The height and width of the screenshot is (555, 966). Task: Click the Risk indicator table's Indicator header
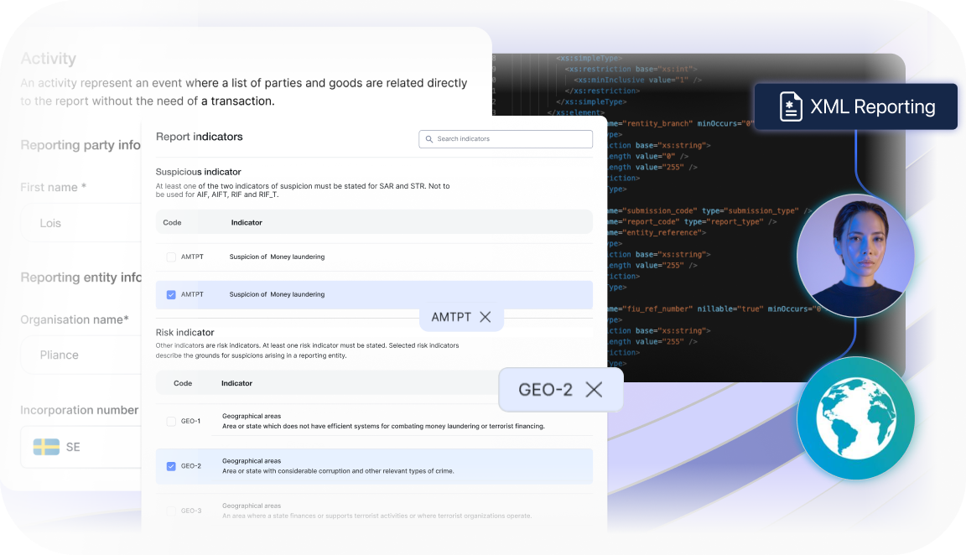point(236,383)
